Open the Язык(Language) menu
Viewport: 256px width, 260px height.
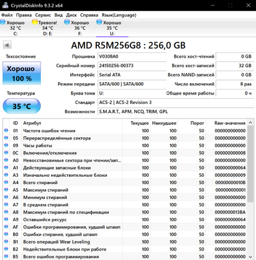119,15
